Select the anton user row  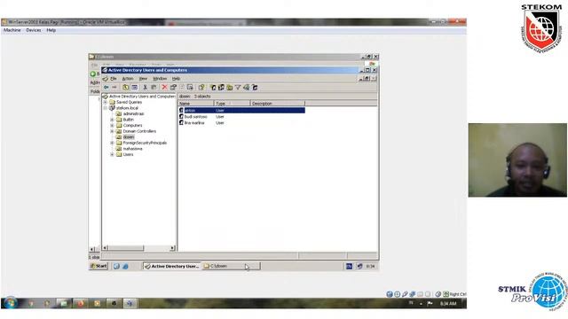point(241,110)
